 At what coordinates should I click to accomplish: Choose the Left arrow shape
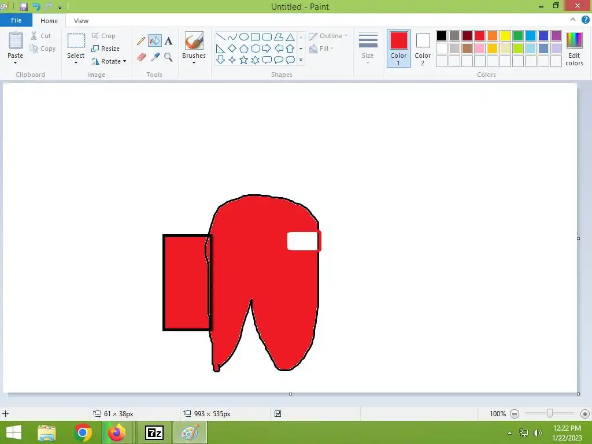pyautogui.click(x=279, y=49)
